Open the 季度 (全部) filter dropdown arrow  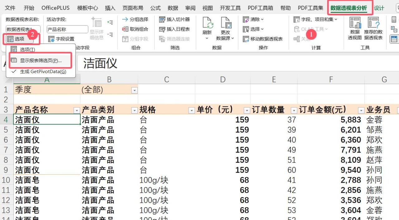[134, 91]
